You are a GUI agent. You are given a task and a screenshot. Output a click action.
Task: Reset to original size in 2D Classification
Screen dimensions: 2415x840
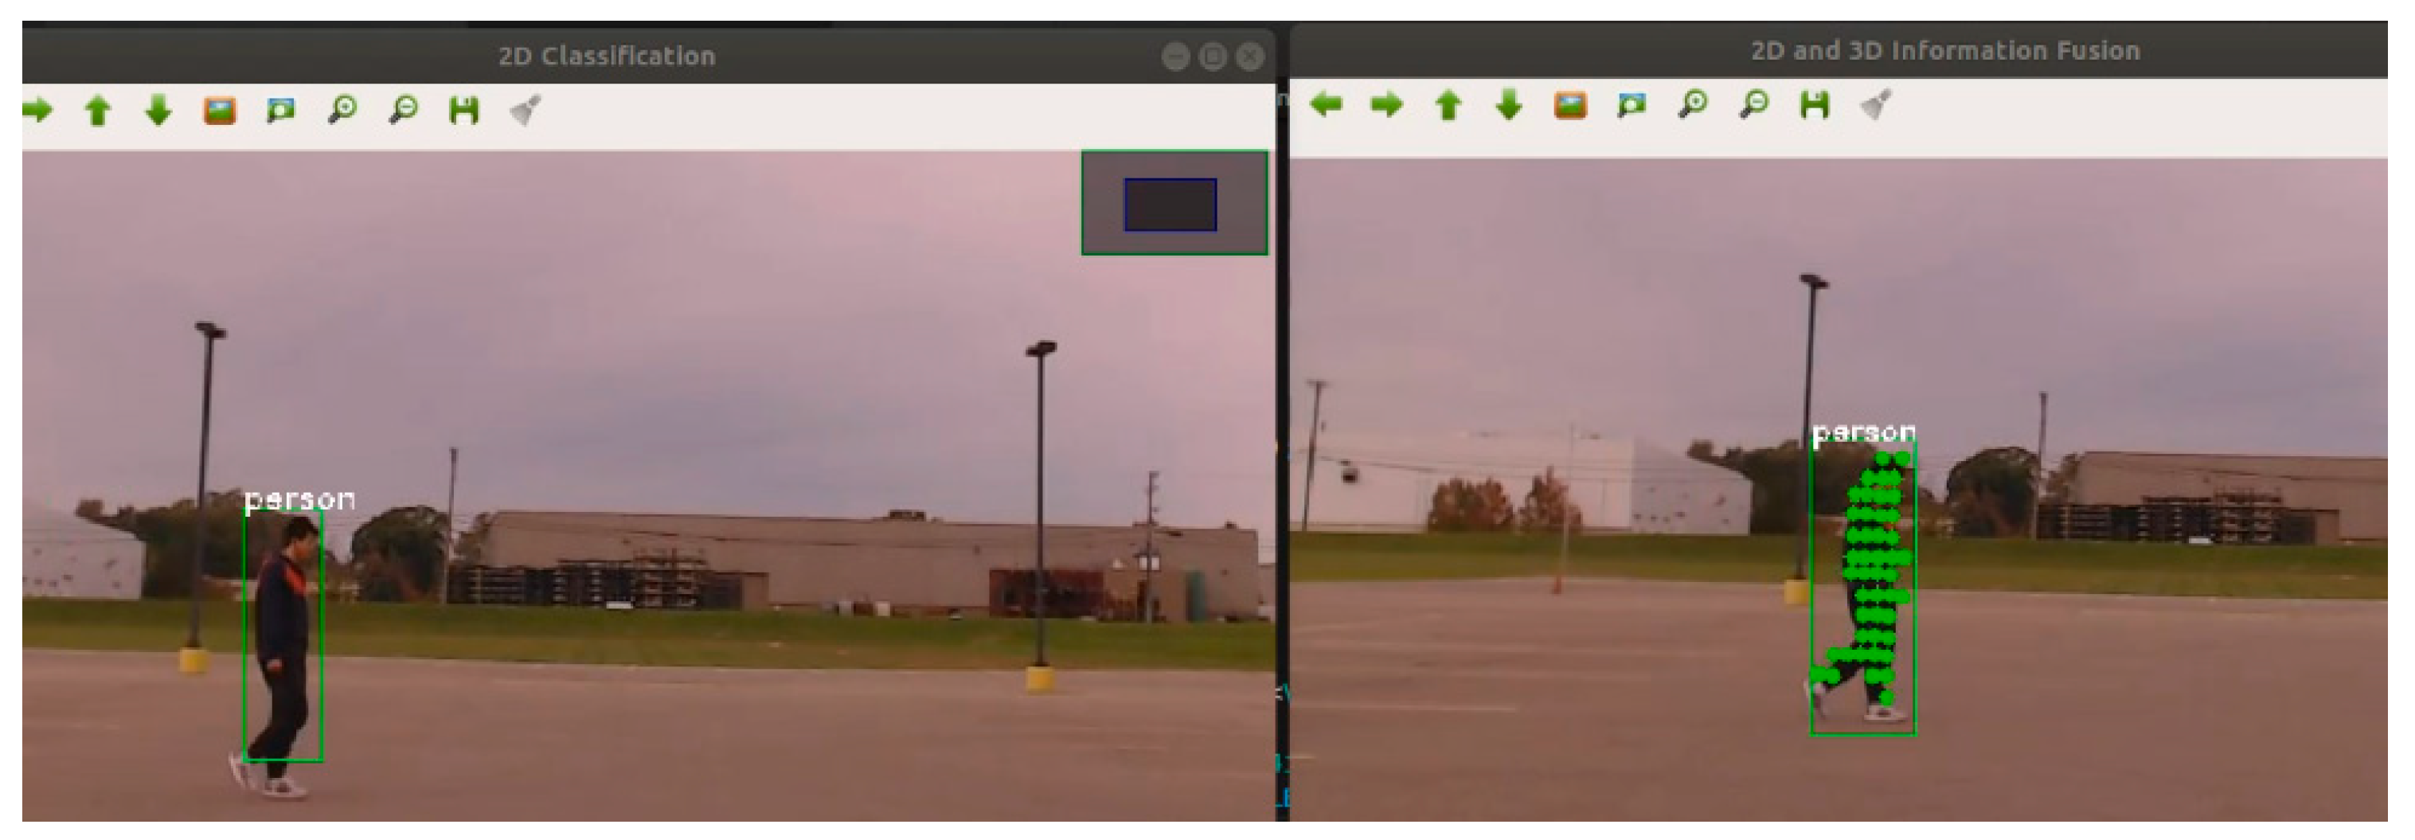[220, 111]
